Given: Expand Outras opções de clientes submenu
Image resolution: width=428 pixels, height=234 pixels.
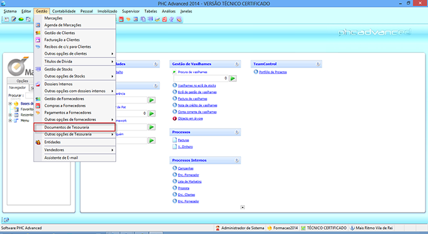Looking at the screenshot, I should tap(112, 54).
